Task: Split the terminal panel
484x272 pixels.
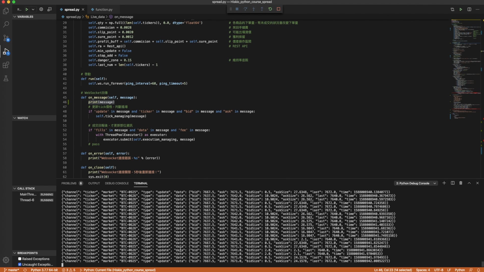Action: pyautogui.click(x=452, y=183)
